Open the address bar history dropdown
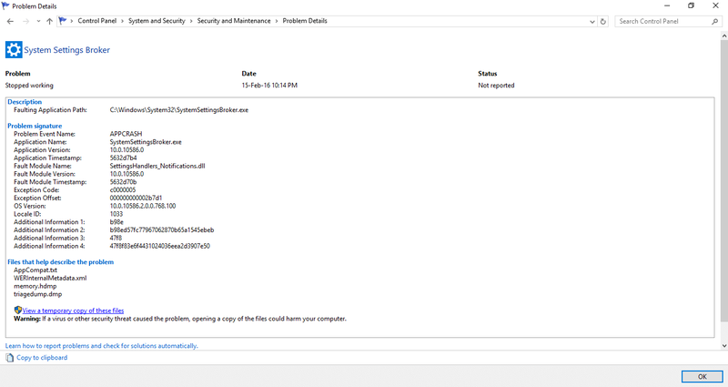 point(592,21)
